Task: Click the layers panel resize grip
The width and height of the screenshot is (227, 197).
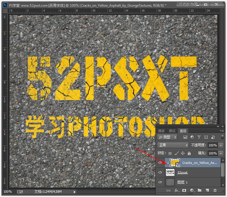Action: pyautogui.click(x=223, y=191)
